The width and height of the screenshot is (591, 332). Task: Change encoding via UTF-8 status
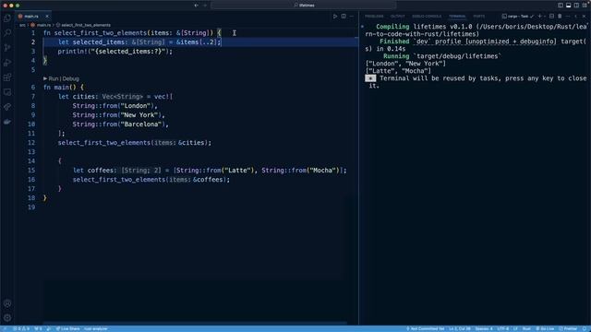click(502, 328)
